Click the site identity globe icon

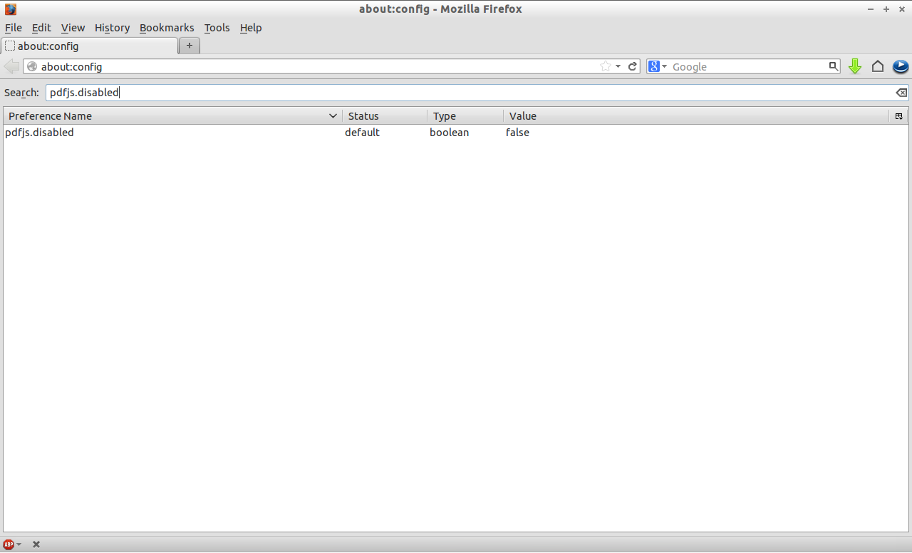tap(32, 66)
